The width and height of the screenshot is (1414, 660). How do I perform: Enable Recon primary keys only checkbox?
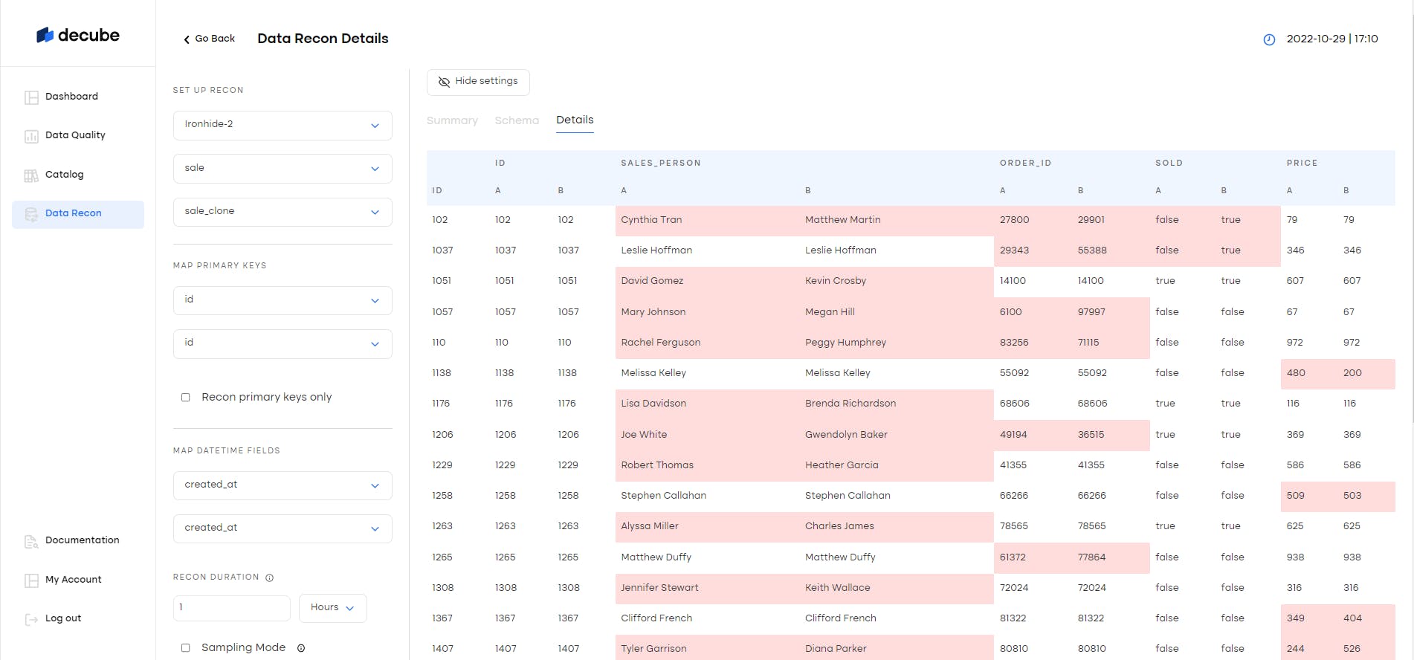pos(186,398)
